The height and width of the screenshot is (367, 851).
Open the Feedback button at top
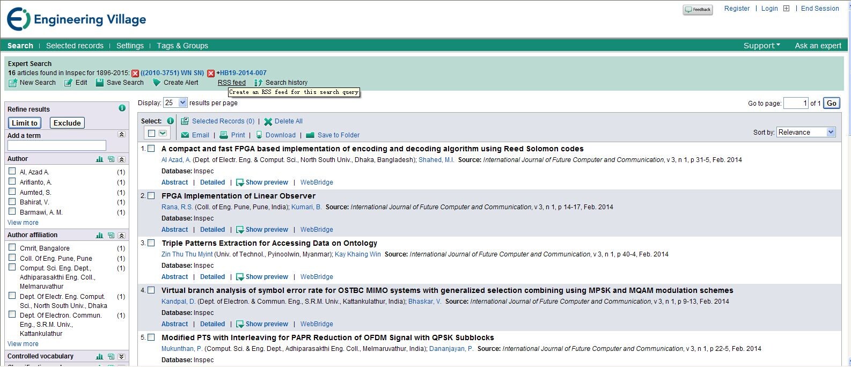(698, 10)
